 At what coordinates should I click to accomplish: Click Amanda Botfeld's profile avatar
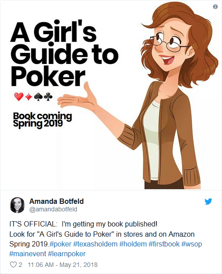coord(17,205)
